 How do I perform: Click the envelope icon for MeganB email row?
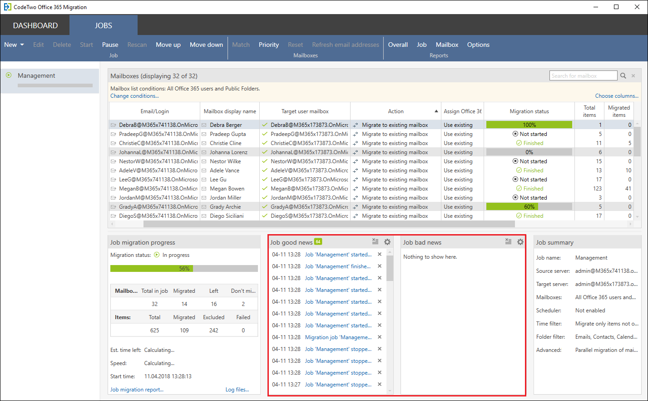click(x=113, y=189)
